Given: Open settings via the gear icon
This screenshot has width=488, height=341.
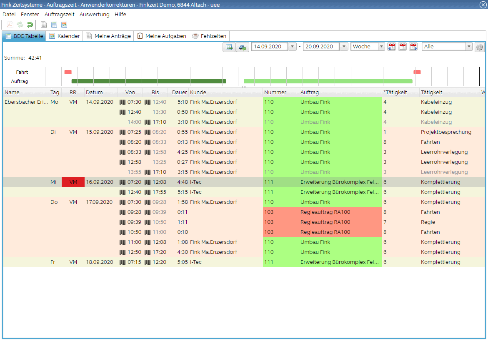Looking at the screenshot, I should point(480,47).
